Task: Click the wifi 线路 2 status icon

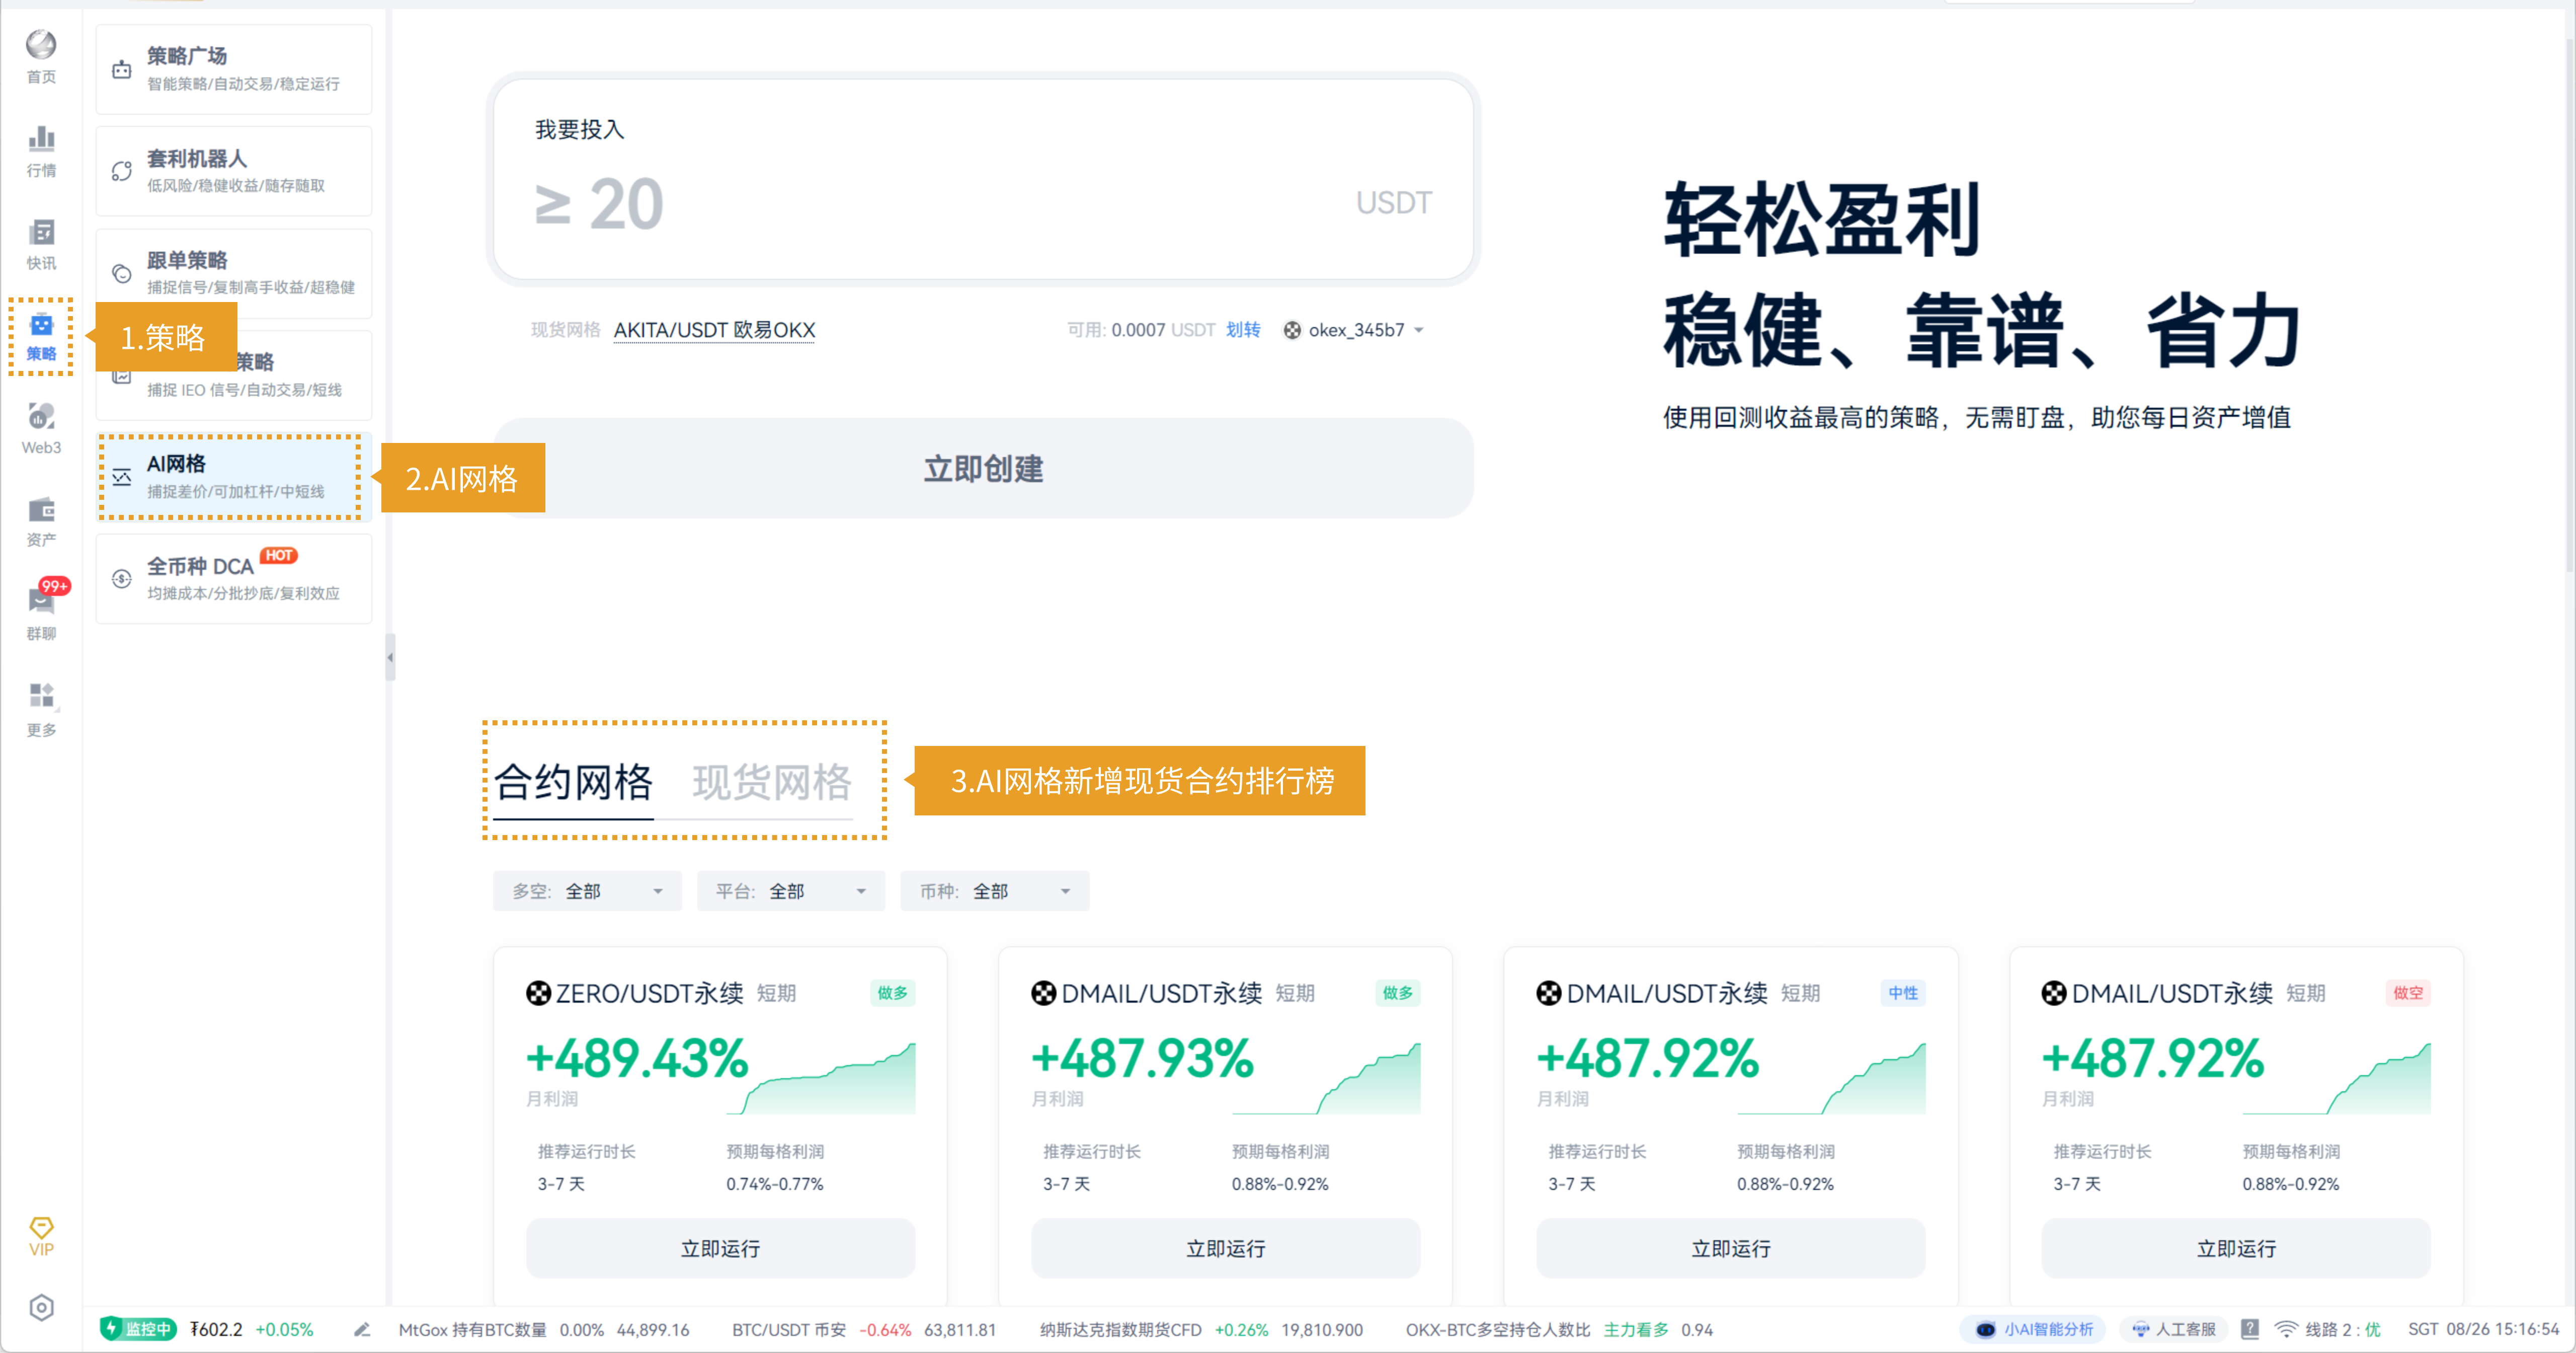Action: point(2286,1329)
